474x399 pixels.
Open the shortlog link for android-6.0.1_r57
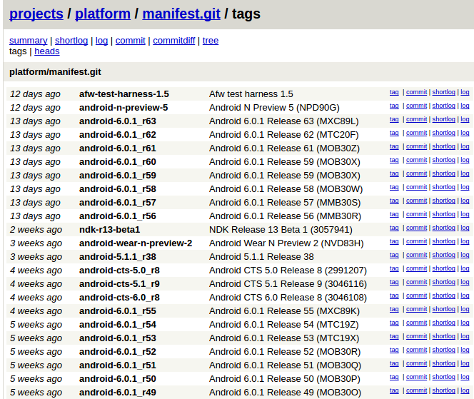tap(444, 201)
